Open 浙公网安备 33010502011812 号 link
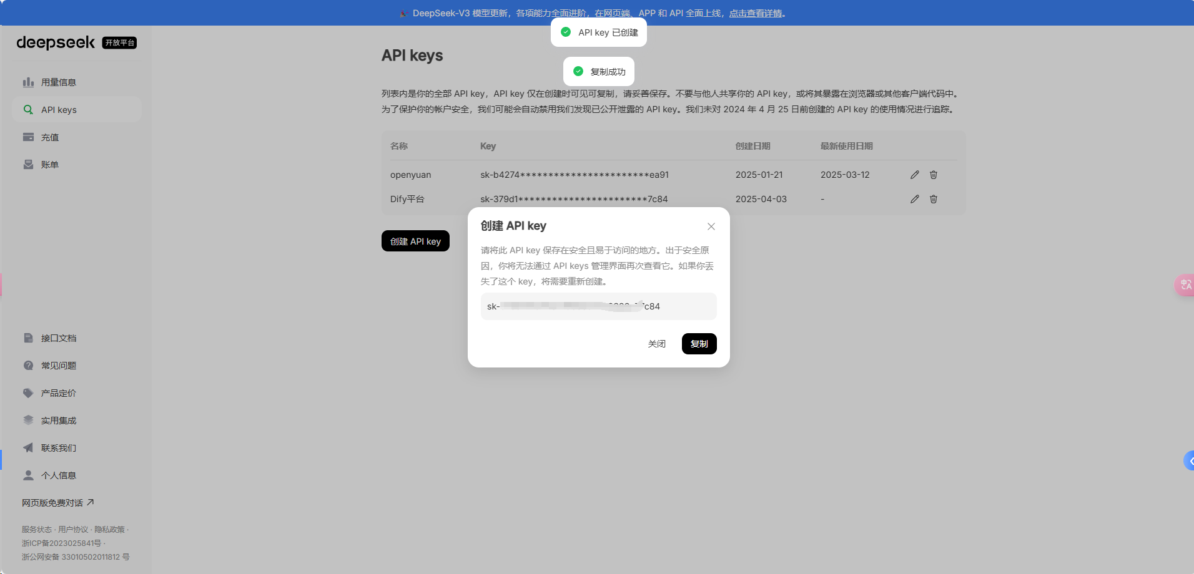This screenshot has height=574, width=1194. pyautogui.click(x=76, y=557)
